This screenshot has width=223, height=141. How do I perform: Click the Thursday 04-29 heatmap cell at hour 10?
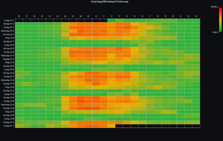(x=96, y=84)
